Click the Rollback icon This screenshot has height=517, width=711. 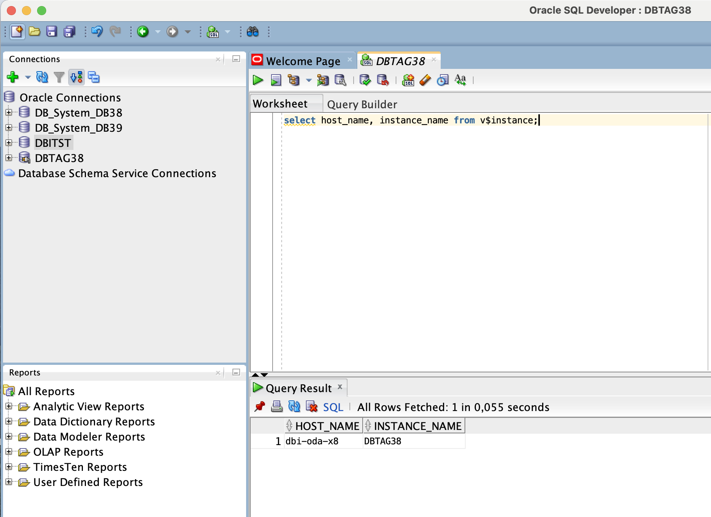(x=383, y=80)
